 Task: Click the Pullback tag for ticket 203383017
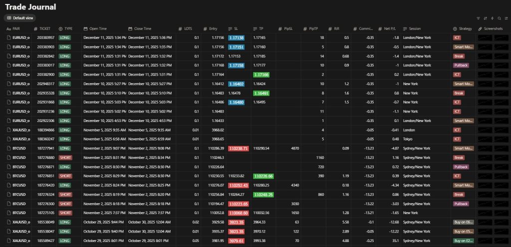point(461,65)
